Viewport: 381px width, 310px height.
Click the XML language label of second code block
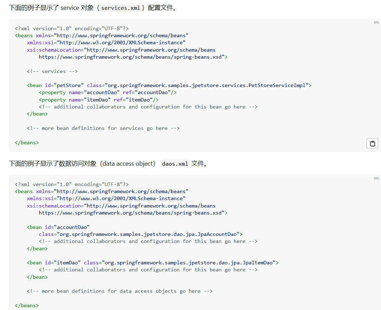pos(376,178)
